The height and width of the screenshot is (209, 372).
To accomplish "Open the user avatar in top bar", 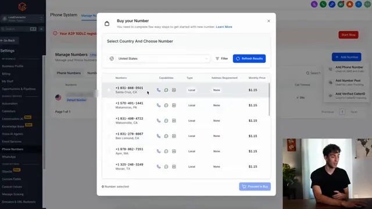I will point(367,4).
